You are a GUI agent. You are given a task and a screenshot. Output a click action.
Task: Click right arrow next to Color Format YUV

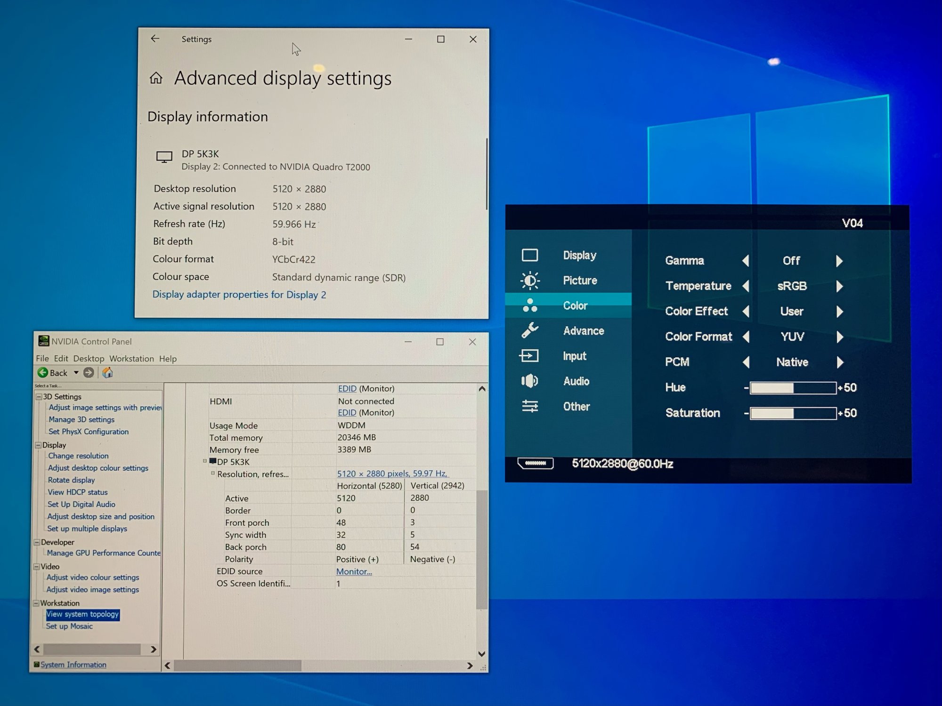[839, 337]
